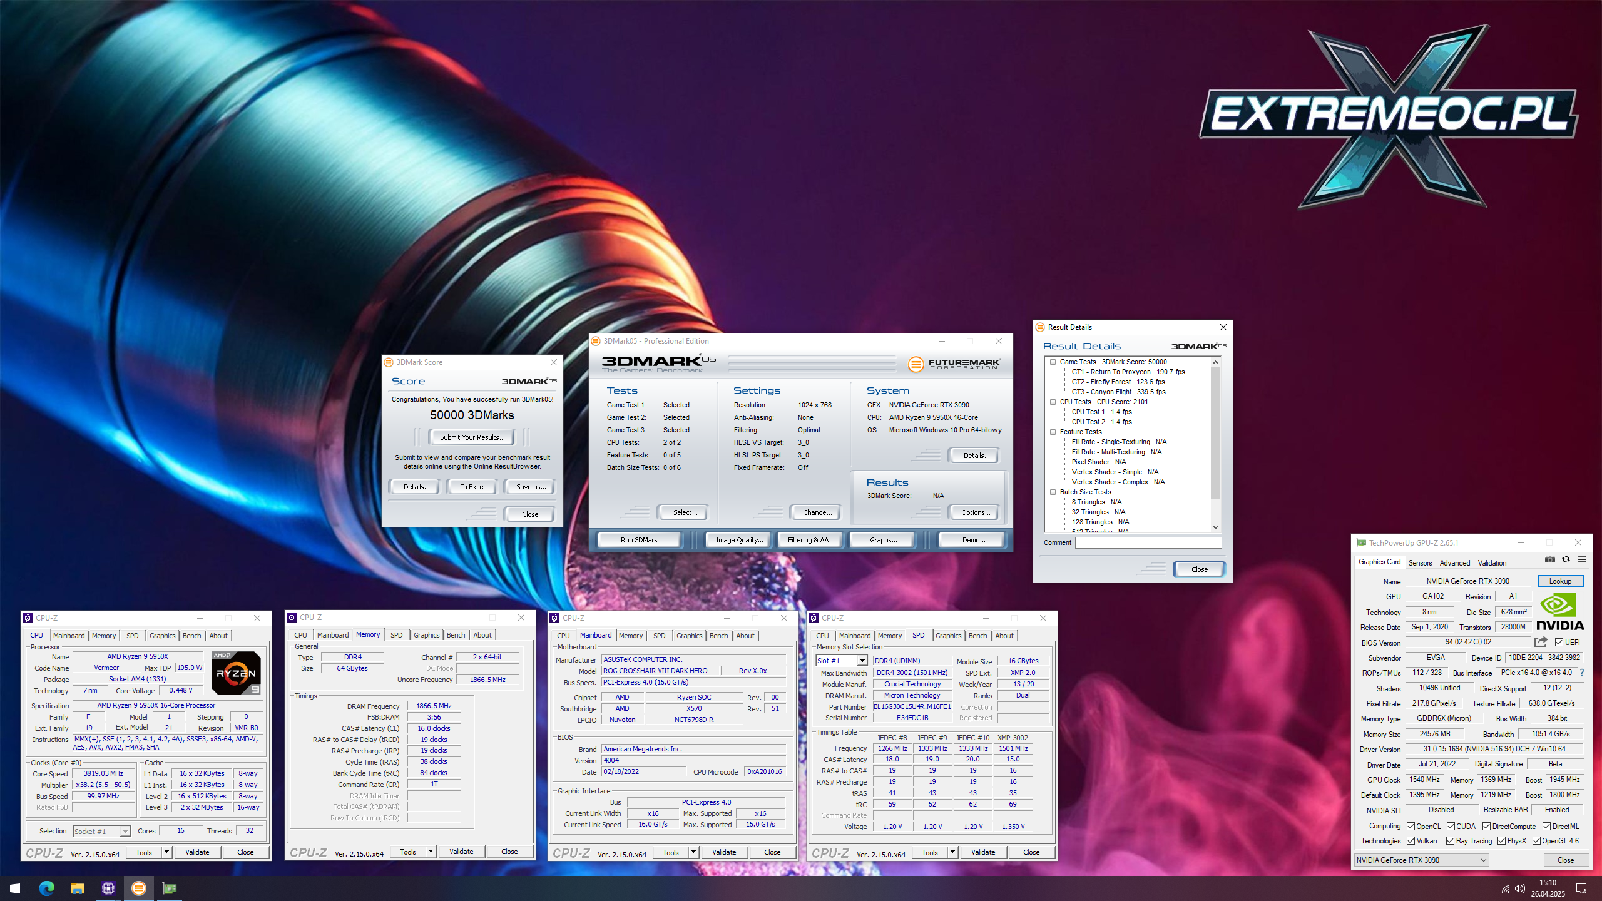This screenshot has height=901, width=1602.
Task: Click the 3DMark05 Professional Edition title icon
Action: pyautogui.click(x=596, y=341)
